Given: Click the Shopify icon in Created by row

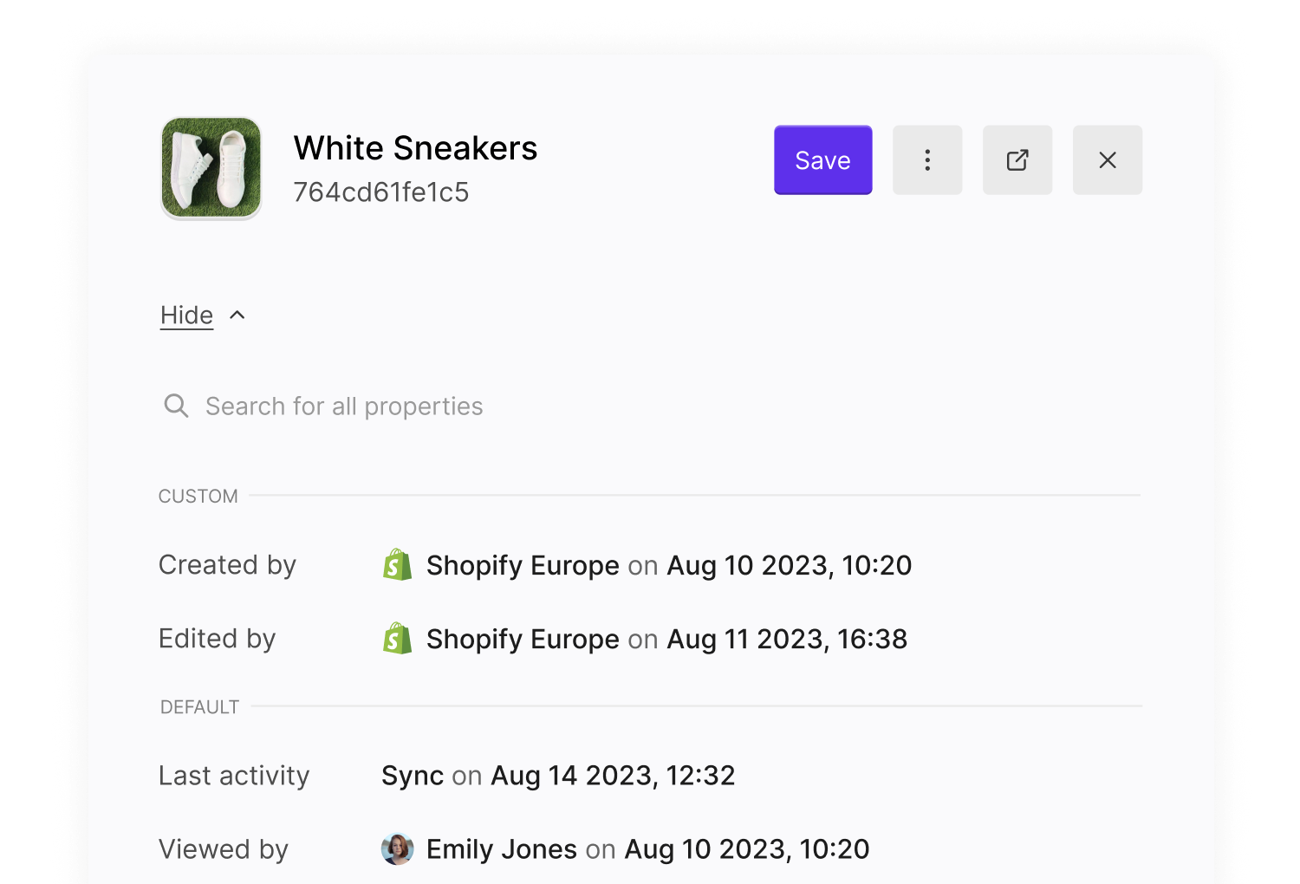Looking at the screenshot, I should pyautogui.click(x=397, y=565).
